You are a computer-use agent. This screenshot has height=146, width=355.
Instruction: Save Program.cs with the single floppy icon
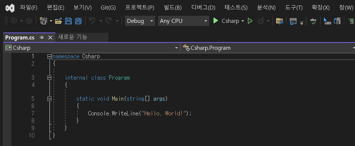tap(68, 21)
